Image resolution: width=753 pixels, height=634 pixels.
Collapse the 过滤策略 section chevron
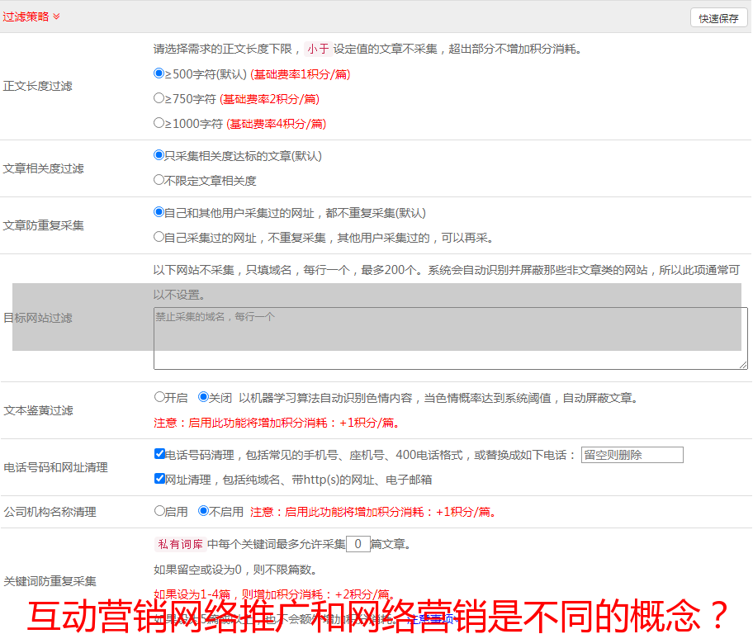tap(57, 17)
